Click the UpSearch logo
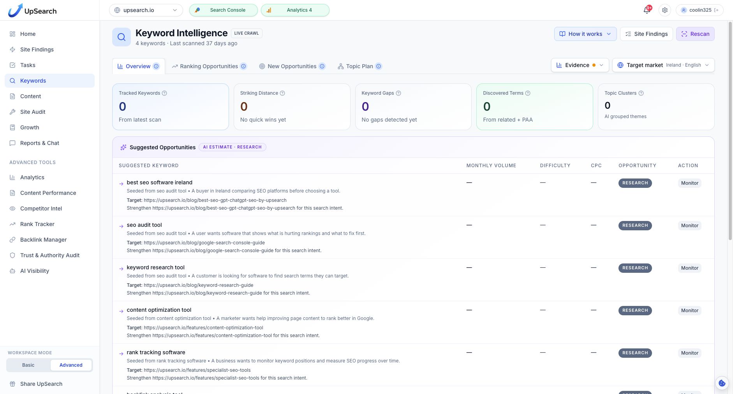Image resolution: width=733 pixels, height=394 pixels. (x=32, y=11)
